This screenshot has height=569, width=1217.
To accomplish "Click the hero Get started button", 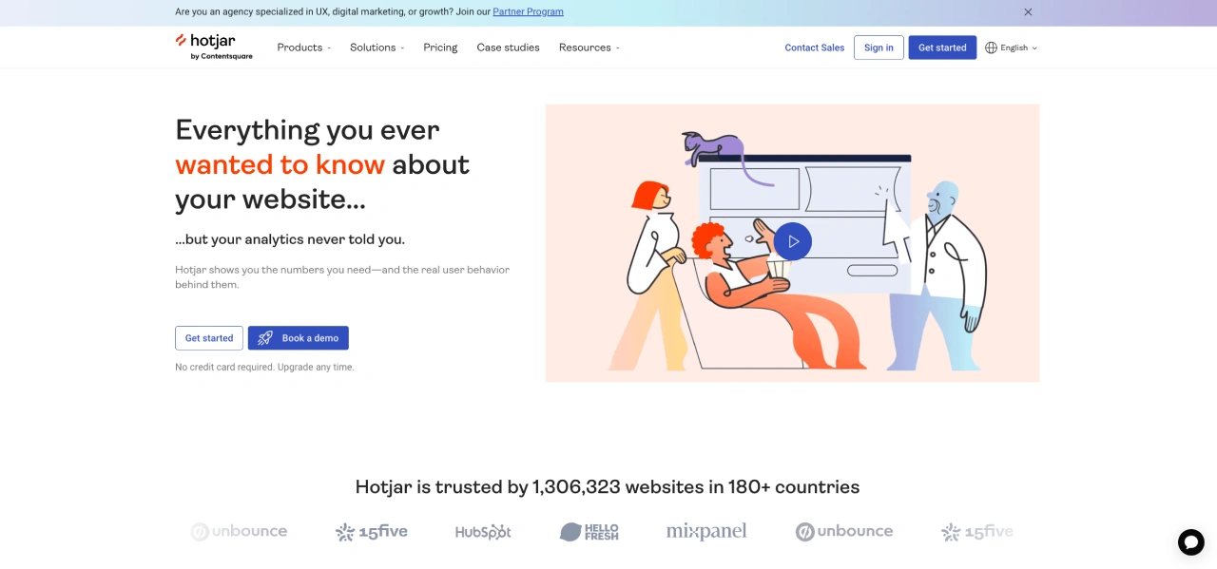I will pos(209,338).
